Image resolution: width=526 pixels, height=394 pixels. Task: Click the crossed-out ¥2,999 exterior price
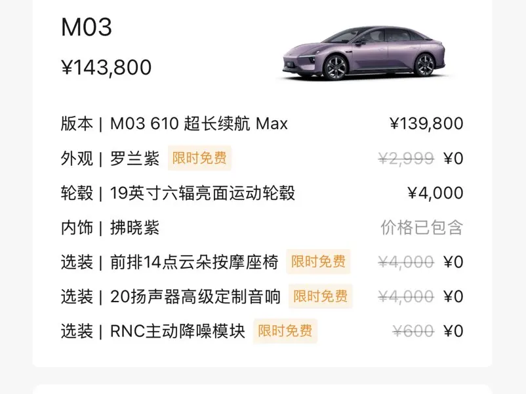(x=406, y=158)
